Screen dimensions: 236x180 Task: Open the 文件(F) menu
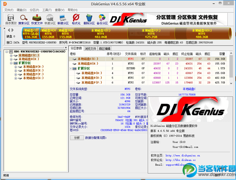pos(9,10)
